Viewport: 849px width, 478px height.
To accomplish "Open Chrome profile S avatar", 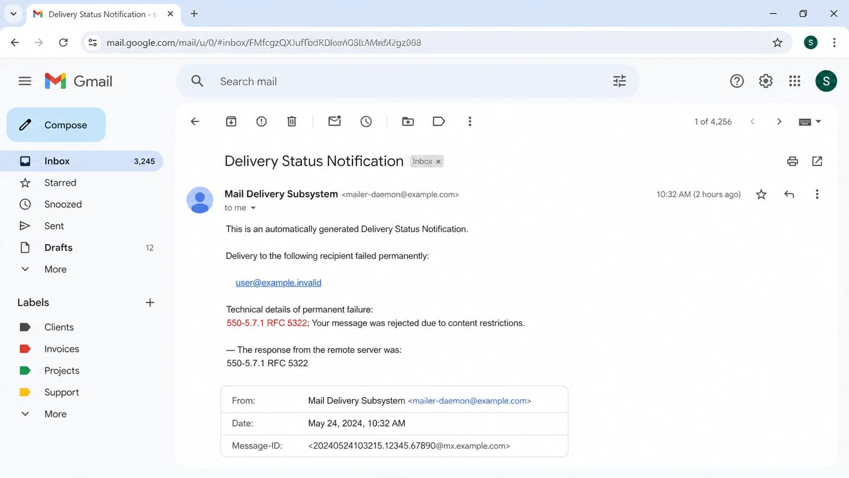I will coord(811,43).
